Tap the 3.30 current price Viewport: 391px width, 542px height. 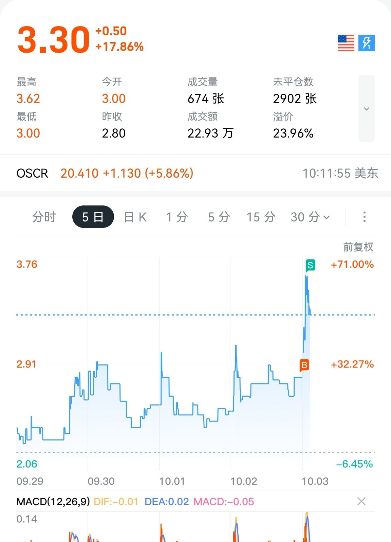coord(54,40)
